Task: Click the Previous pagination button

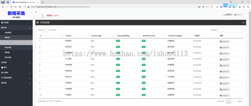Action: pos(221,101)
